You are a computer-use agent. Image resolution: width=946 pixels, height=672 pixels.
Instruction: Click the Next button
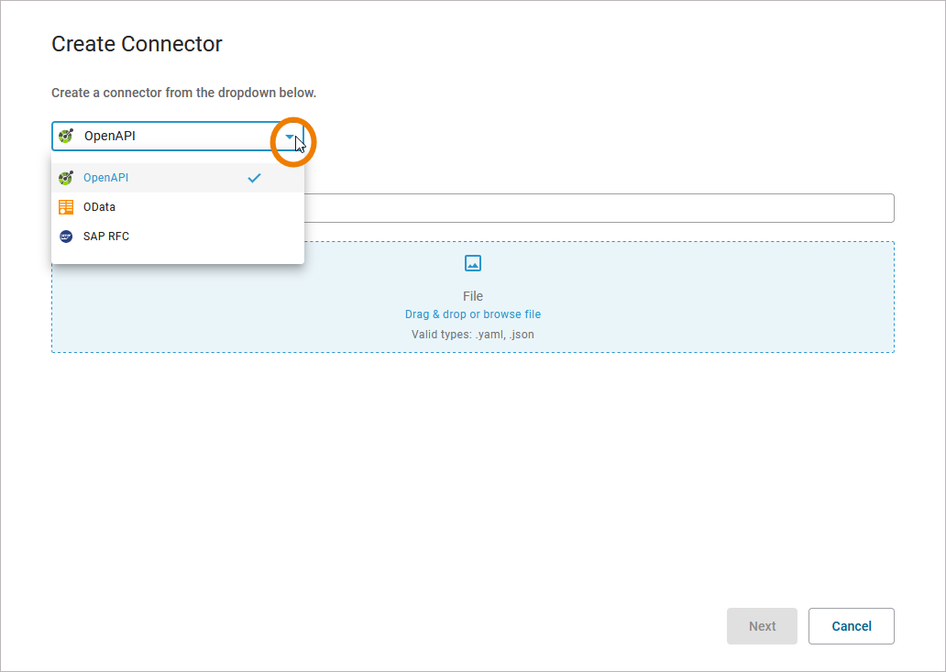pyautogui.click(x=762, y=626)
